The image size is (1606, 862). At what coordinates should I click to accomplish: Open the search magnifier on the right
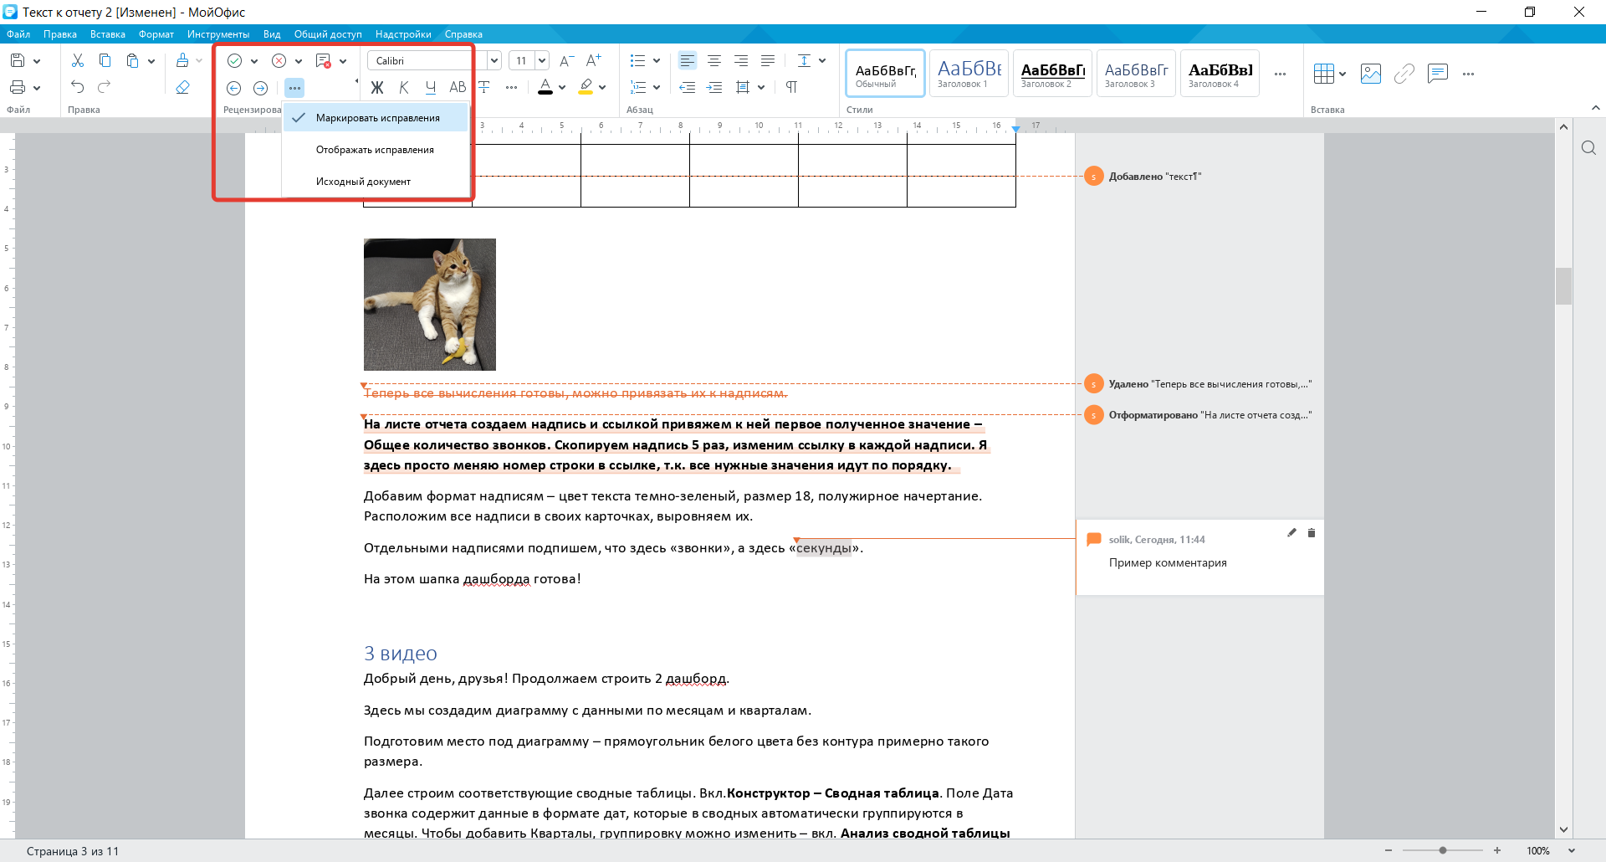pyautogui.click(x=1589, y=148)
